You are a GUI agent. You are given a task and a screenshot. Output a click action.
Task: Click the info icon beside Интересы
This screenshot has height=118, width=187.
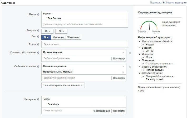coord(38,100)
